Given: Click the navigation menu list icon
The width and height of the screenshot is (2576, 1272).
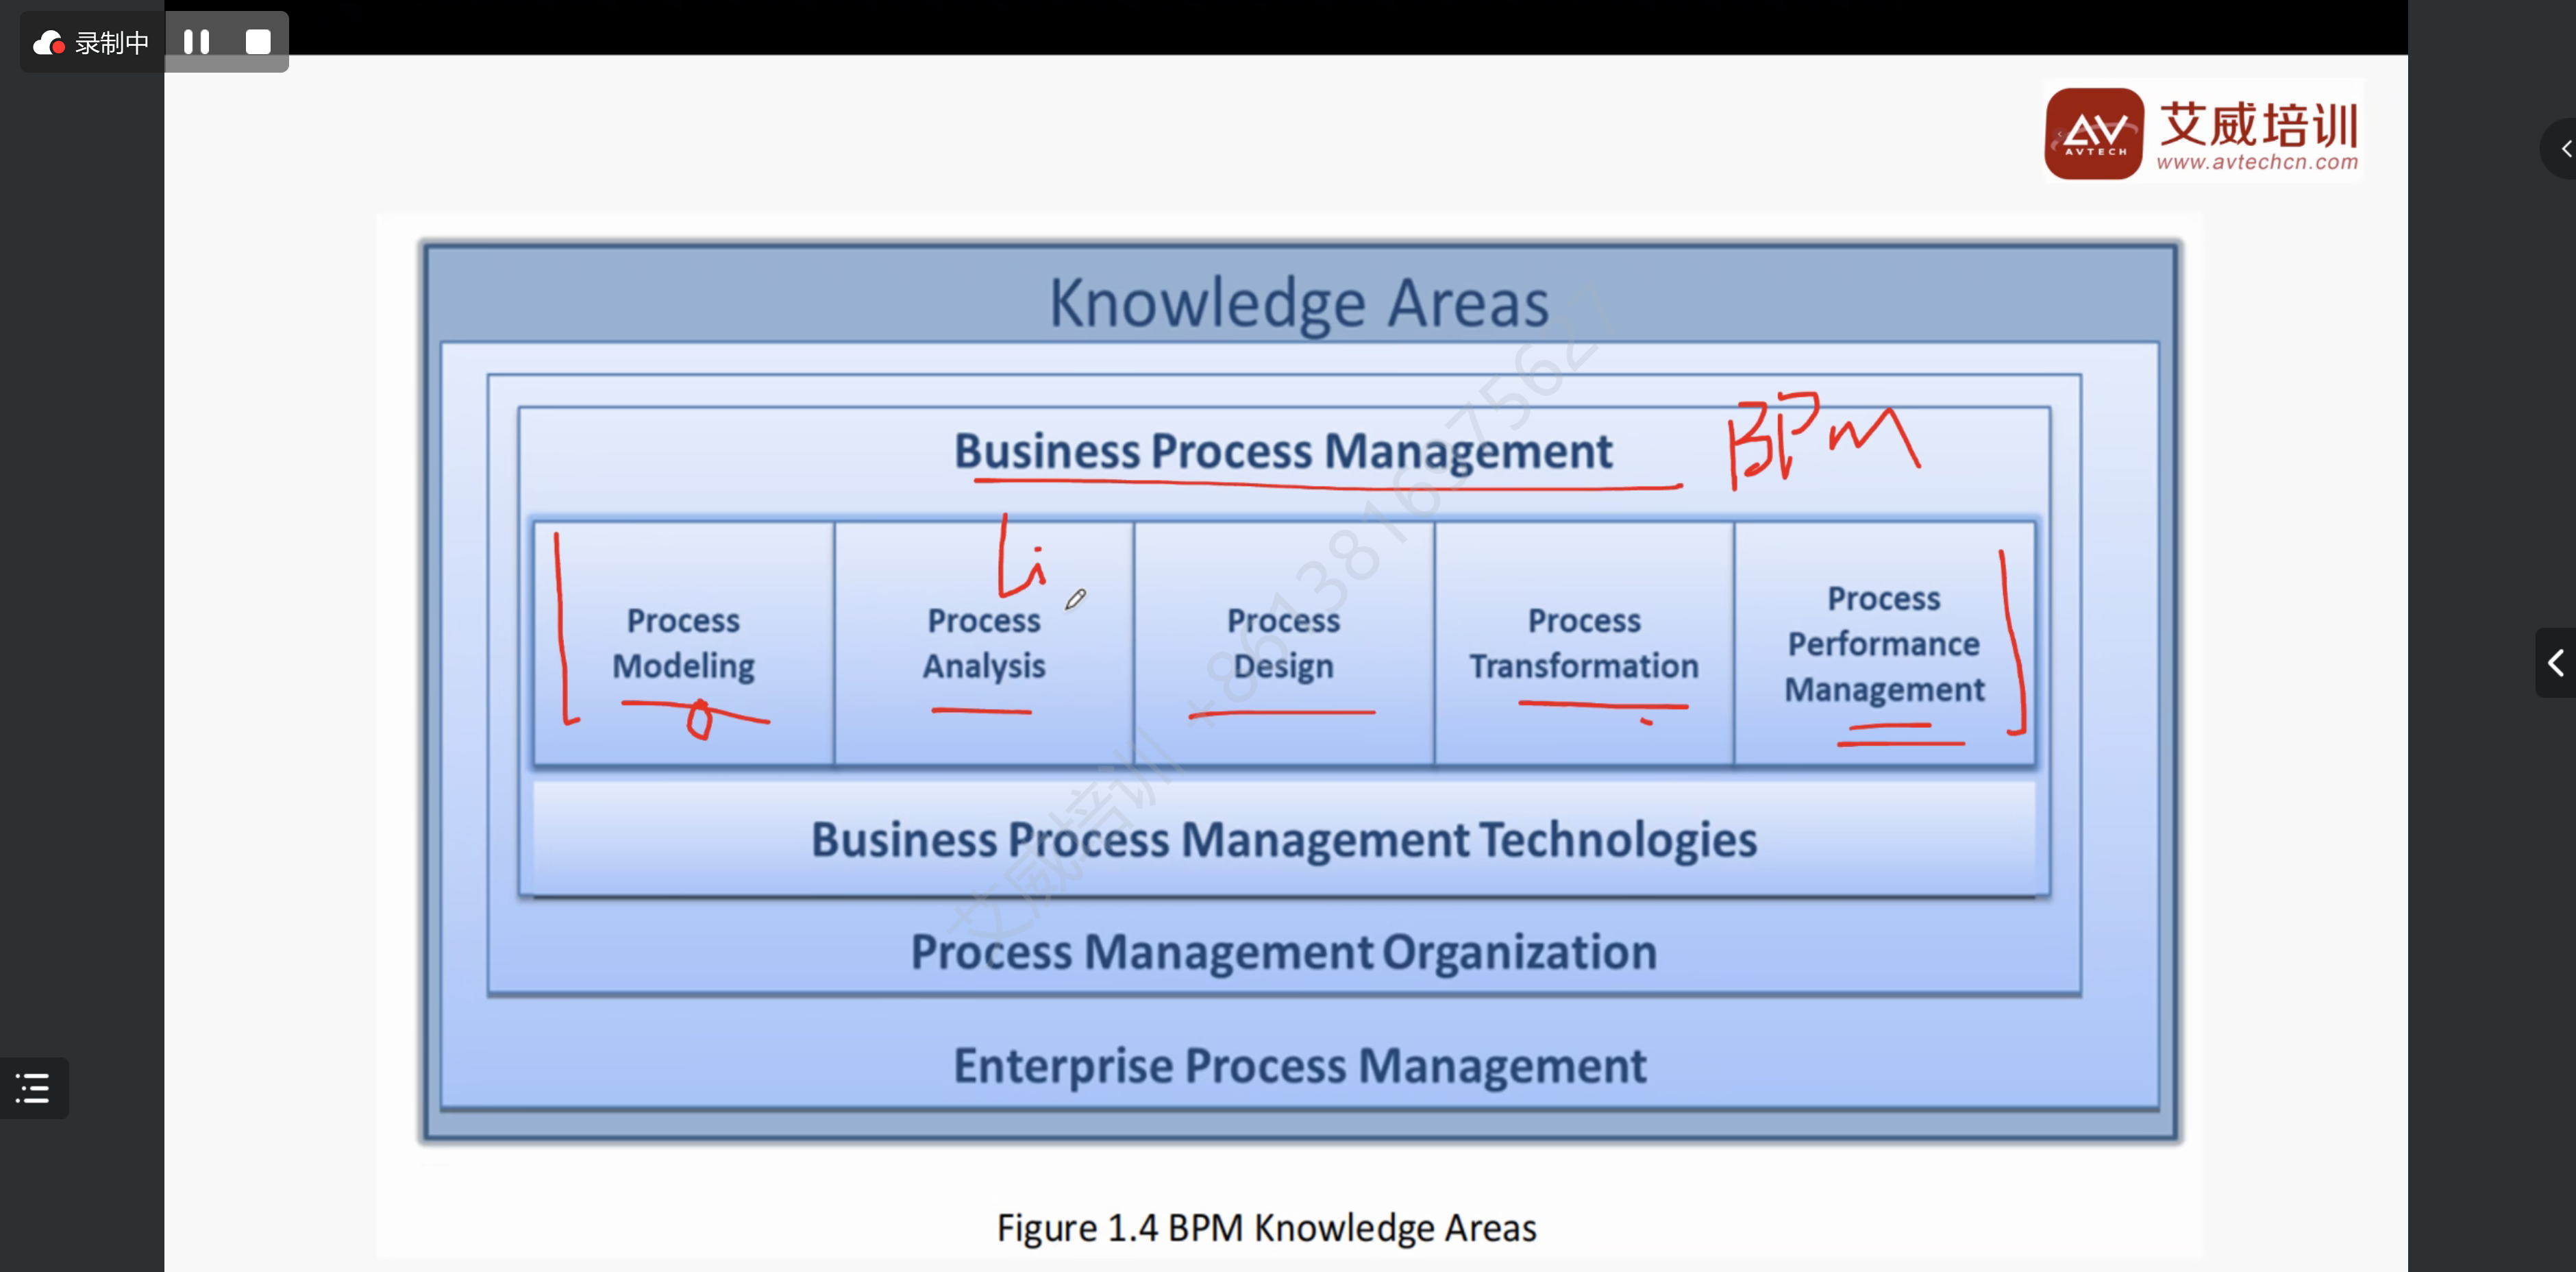Looking at the screenshot, I should click(x=33, y=1086).
